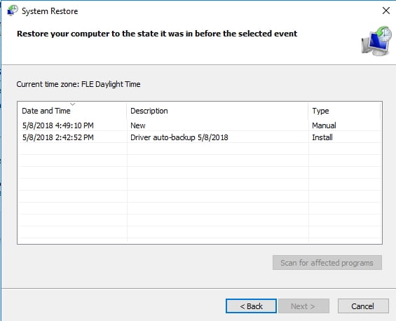This screenshot has width=396, height=321.
Task: Click the 'Manual' type cell
Action: pos(324,125)
